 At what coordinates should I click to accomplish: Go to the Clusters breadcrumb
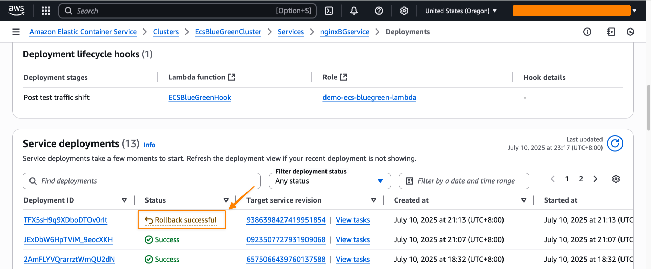pyautogui.click(x=166, y=32)
